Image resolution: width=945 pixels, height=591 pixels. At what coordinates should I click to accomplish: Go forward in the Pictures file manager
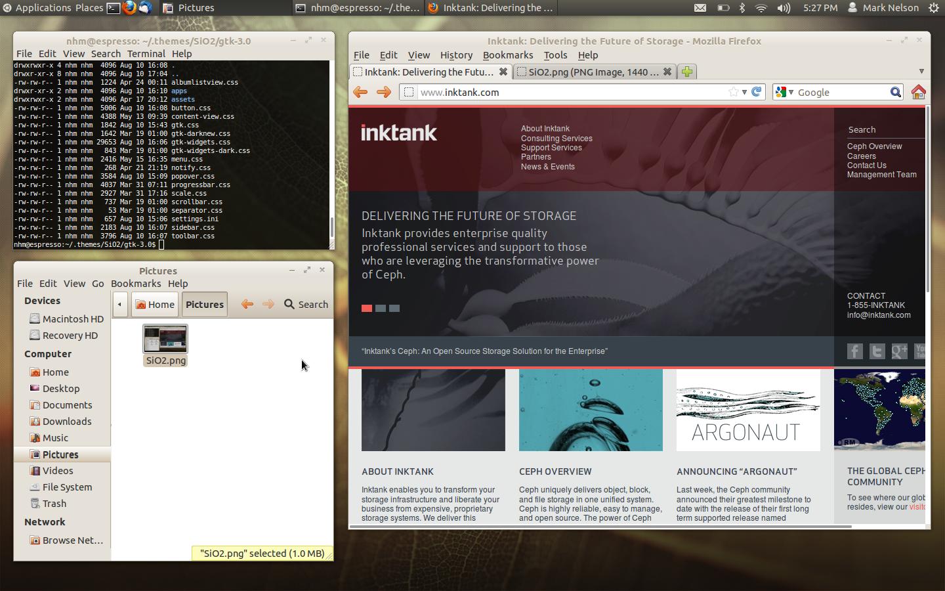(268, 304)
